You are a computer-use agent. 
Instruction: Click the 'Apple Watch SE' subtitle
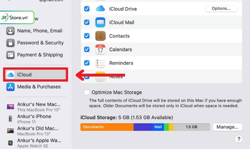33,146
